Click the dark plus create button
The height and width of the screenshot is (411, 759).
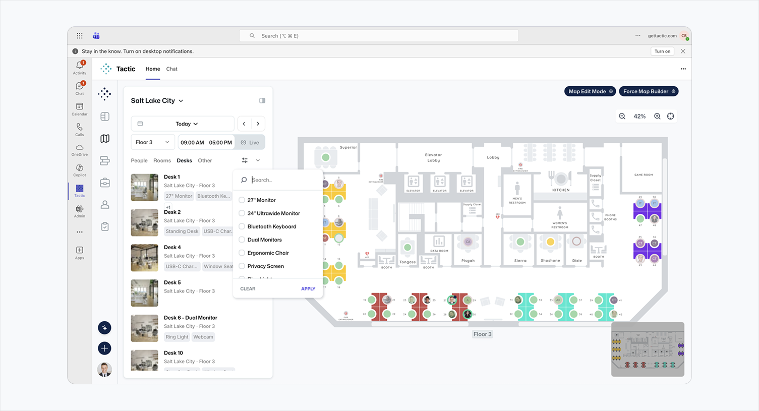pyautogui.click(x=104, y=348)
